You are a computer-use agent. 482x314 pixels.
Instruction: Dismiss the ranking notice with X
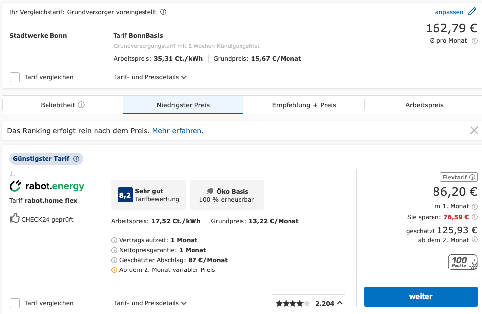(474, 130)
